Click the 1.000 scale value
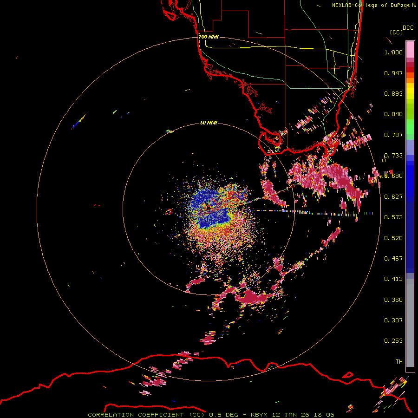The width and height of the screenshot is (418, 418). 393,52
